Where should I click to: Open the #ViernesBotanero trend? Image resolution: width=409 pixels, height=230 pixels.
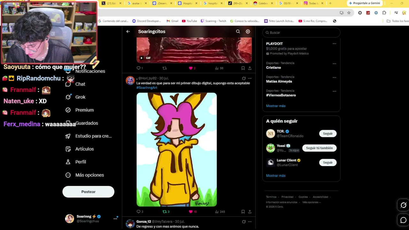click(x=281, y=95)
